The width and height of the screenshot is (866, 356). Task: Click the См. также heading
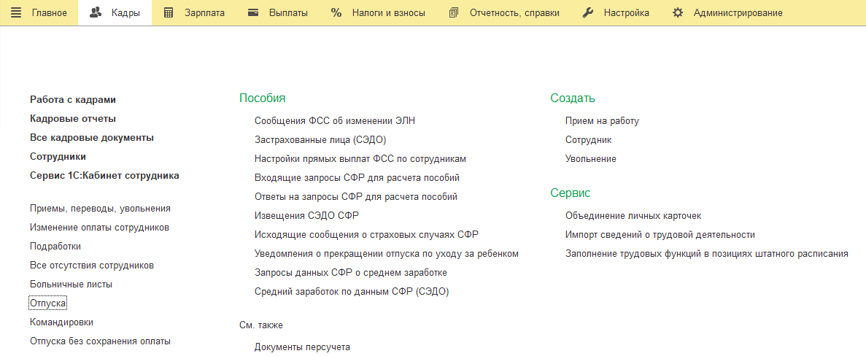coord(261,325)
